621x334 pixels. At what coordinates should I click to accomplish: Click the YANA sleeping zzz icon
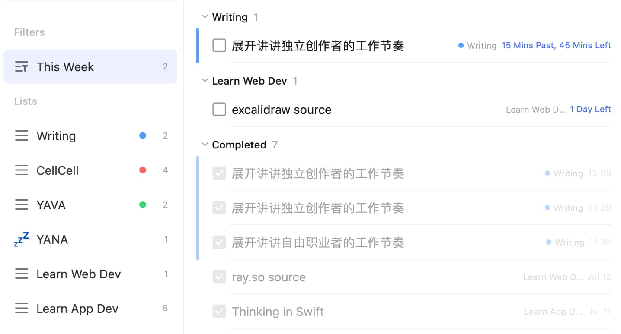pos(22,239)
